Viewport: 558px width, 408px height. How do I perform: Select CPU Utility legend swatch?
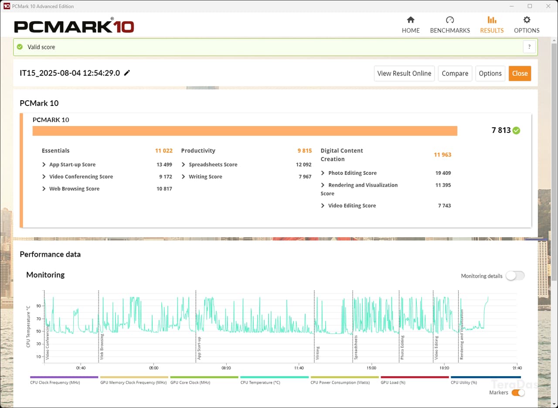[x=486, y=377]
